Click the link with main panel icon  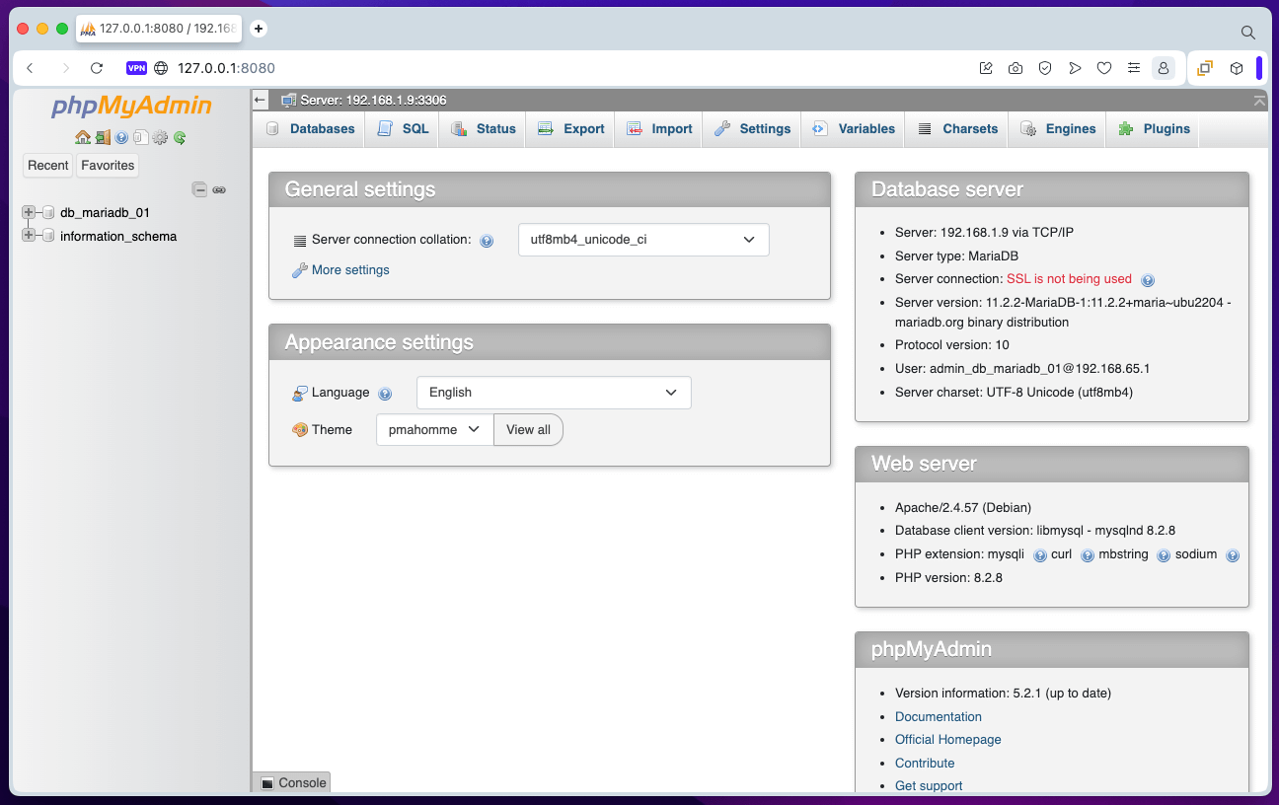coord(219,189)
